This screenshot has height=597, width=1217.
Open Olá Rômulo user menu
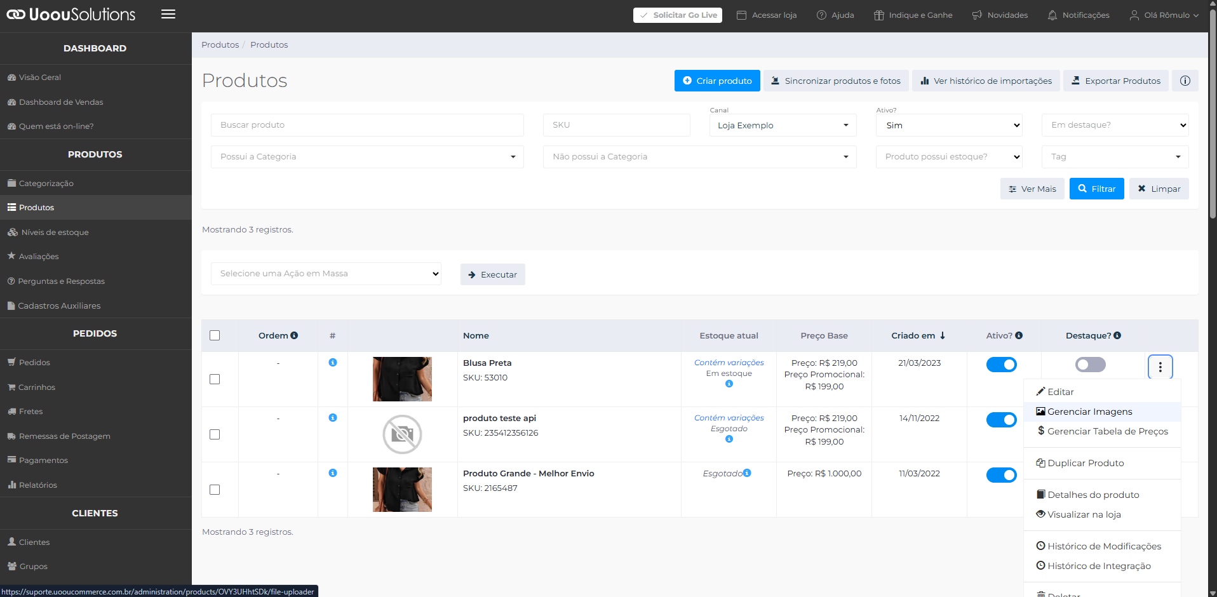point(1164,15)
